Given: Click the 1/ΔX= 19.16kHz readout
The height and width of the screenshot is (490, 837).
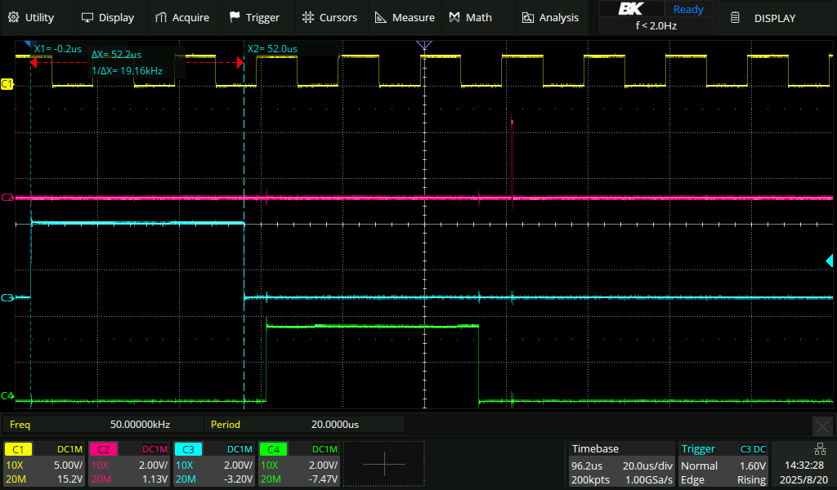Looking at the screenshot, I should (x=127, y=71).
